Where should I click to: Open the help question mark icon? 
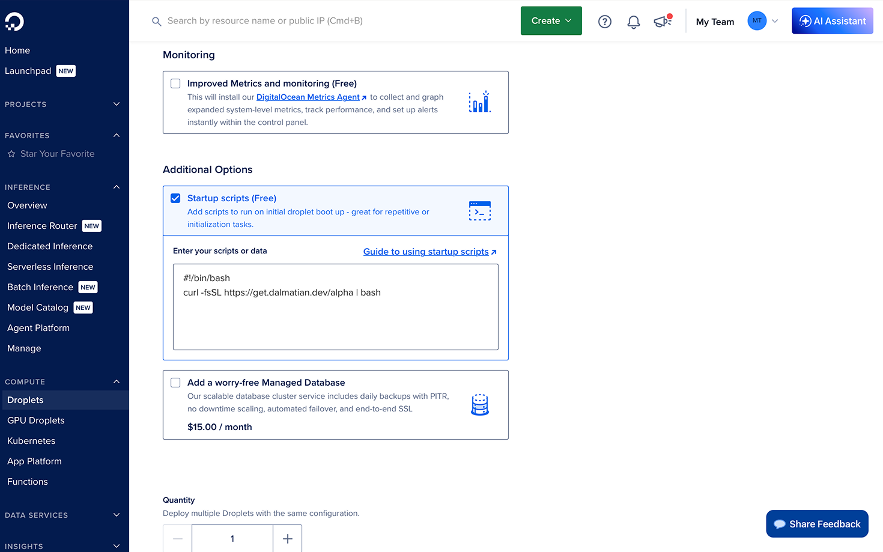tap(605, 22)
